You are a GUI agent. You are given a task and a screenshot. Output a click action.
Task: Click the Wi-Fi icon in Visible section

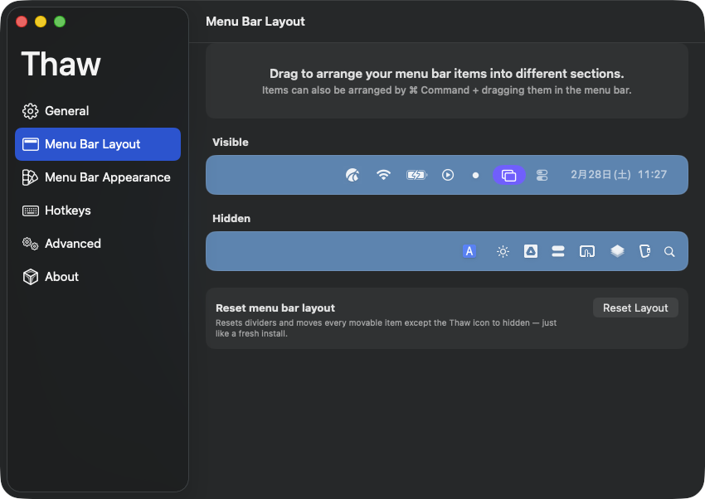click(x=383, y=175)
